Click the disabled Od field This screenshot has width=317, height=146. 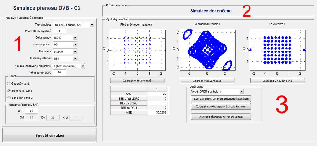(x=31, y=118)
